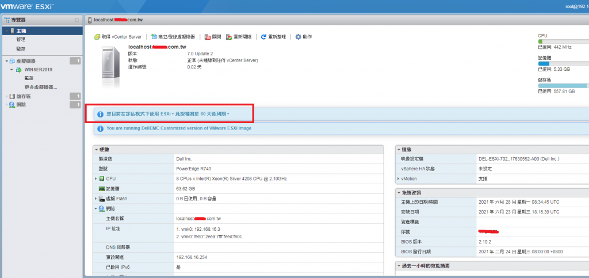
Task: Click the evaluation mode 60 days notice text
Action: coord(168,114)
